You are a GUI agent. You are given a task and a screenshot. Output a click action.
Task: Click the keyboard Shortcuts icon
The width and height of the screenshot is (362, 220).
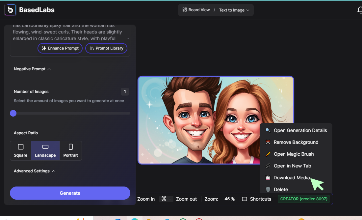[x=245, y=199]
